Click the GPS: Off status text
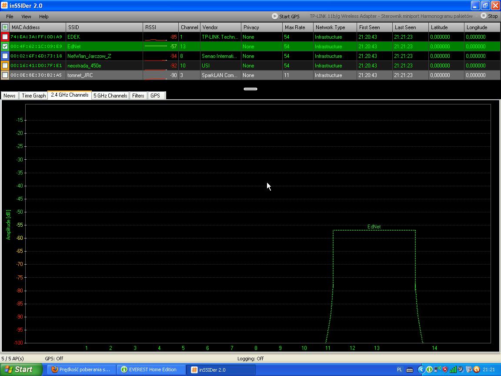 point(54,359)
